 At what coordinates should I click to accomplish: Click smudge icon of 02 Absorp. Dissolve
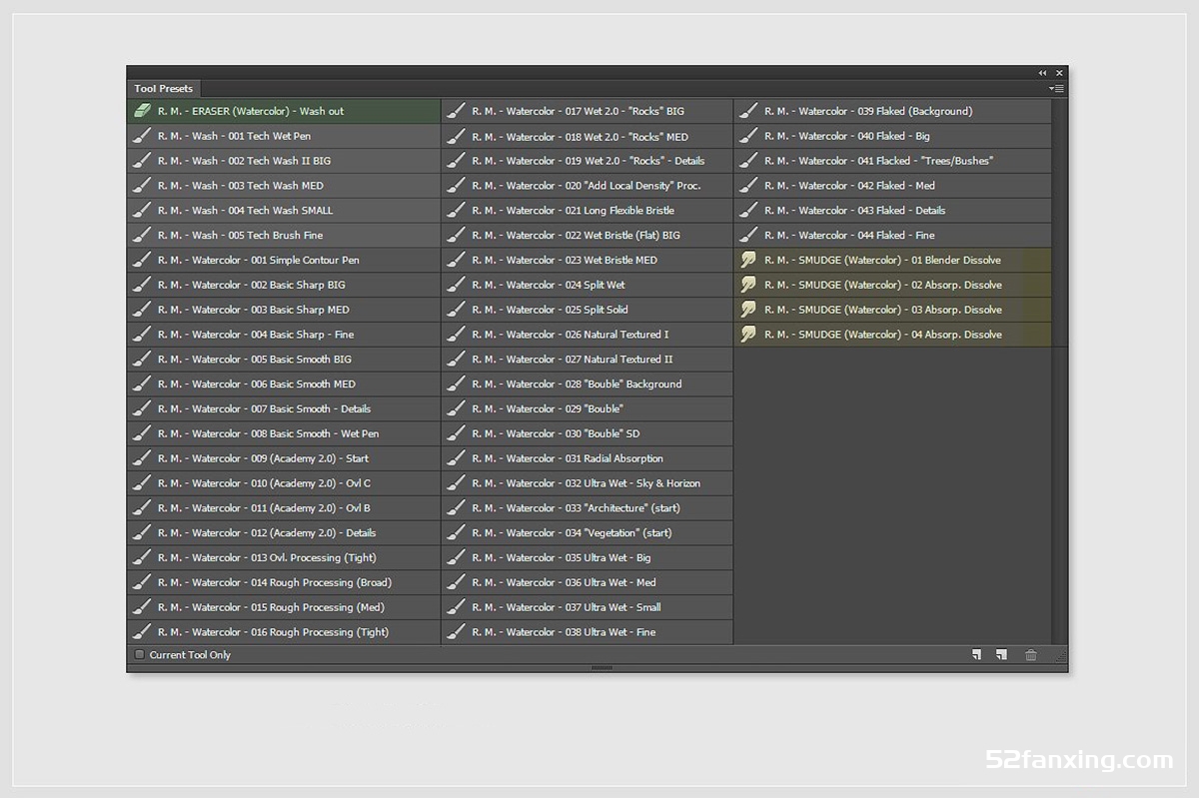[748, 285]
